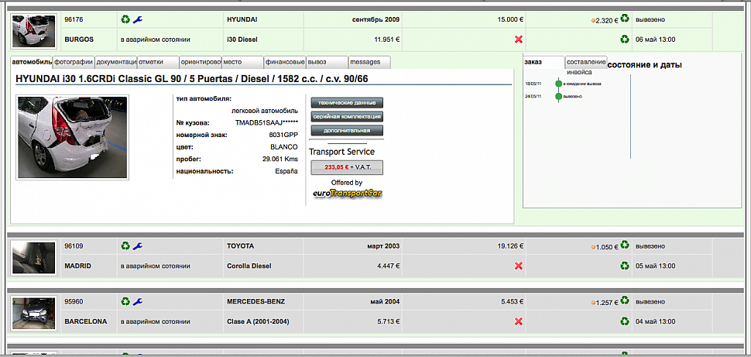Click the в ожидании вывоза timeline marker
Viewport: 751px width, 357px height.
pos(558,84)
